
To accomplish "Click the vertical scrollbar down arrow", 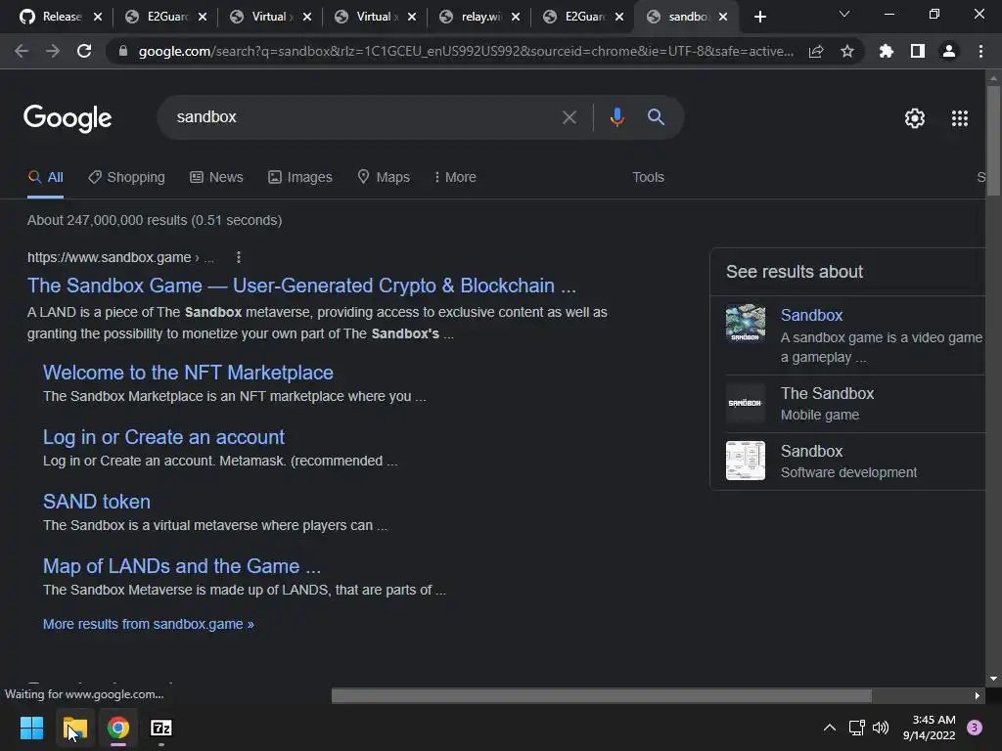I will point(993,679).
